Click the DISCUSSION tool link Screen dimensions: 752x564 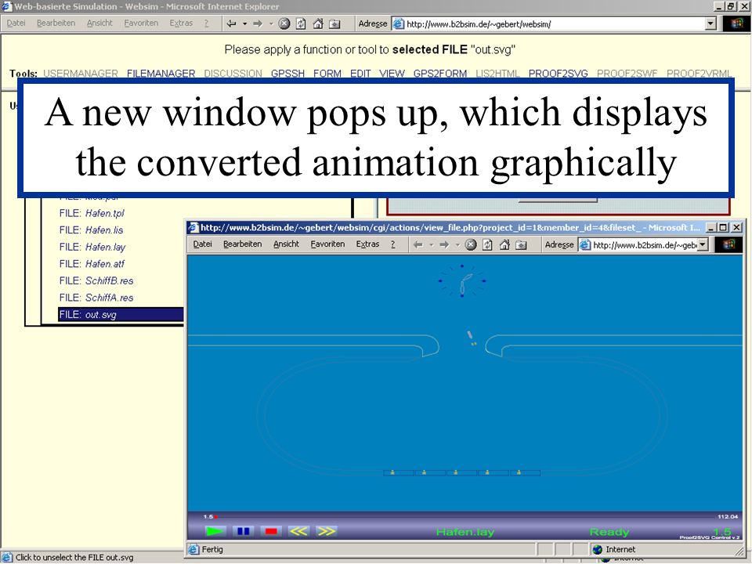(x=233, y=74)
